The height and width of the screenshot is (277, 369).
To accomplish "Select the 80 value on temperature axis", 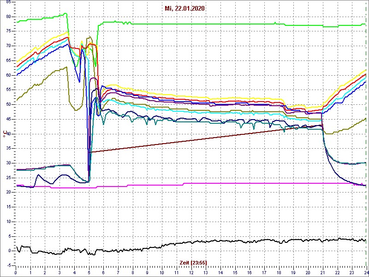I will pyautogui.click(x=8, y=17).
